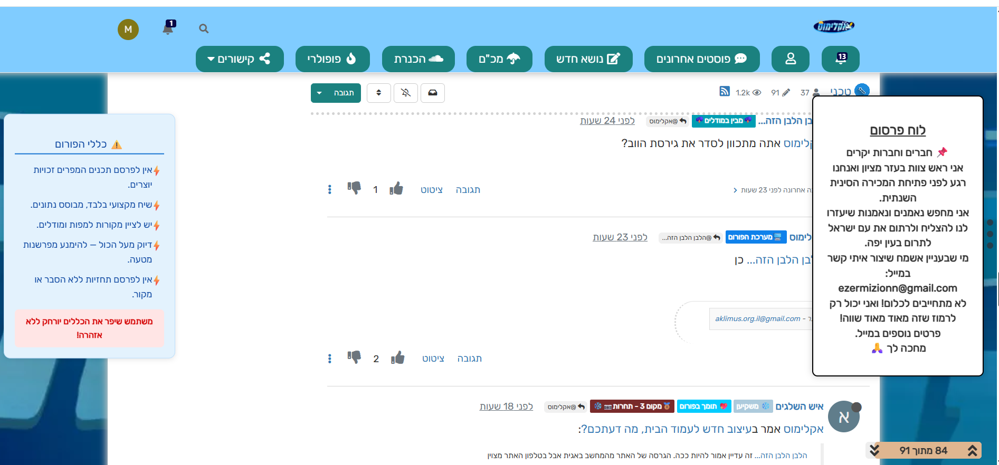999x465 pixels.
Task: Downvote the post with 1 vote
Action: click(x=354, y=188)
